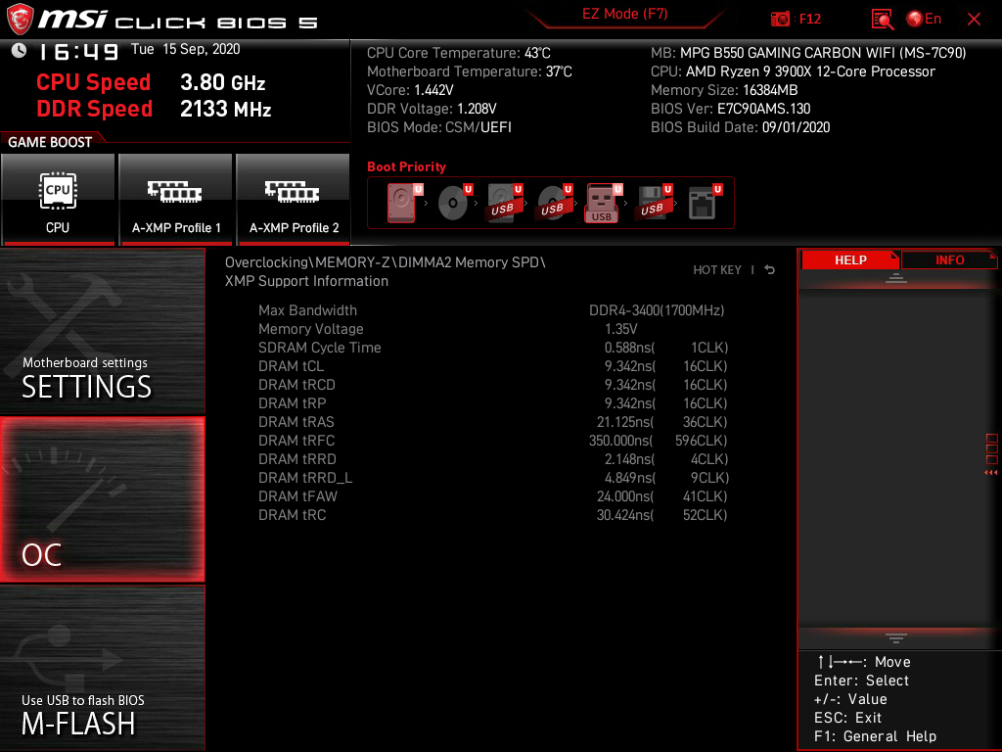
Task: Select USB CD/DVD boot device icon
Action: click(x=554, y=203)
